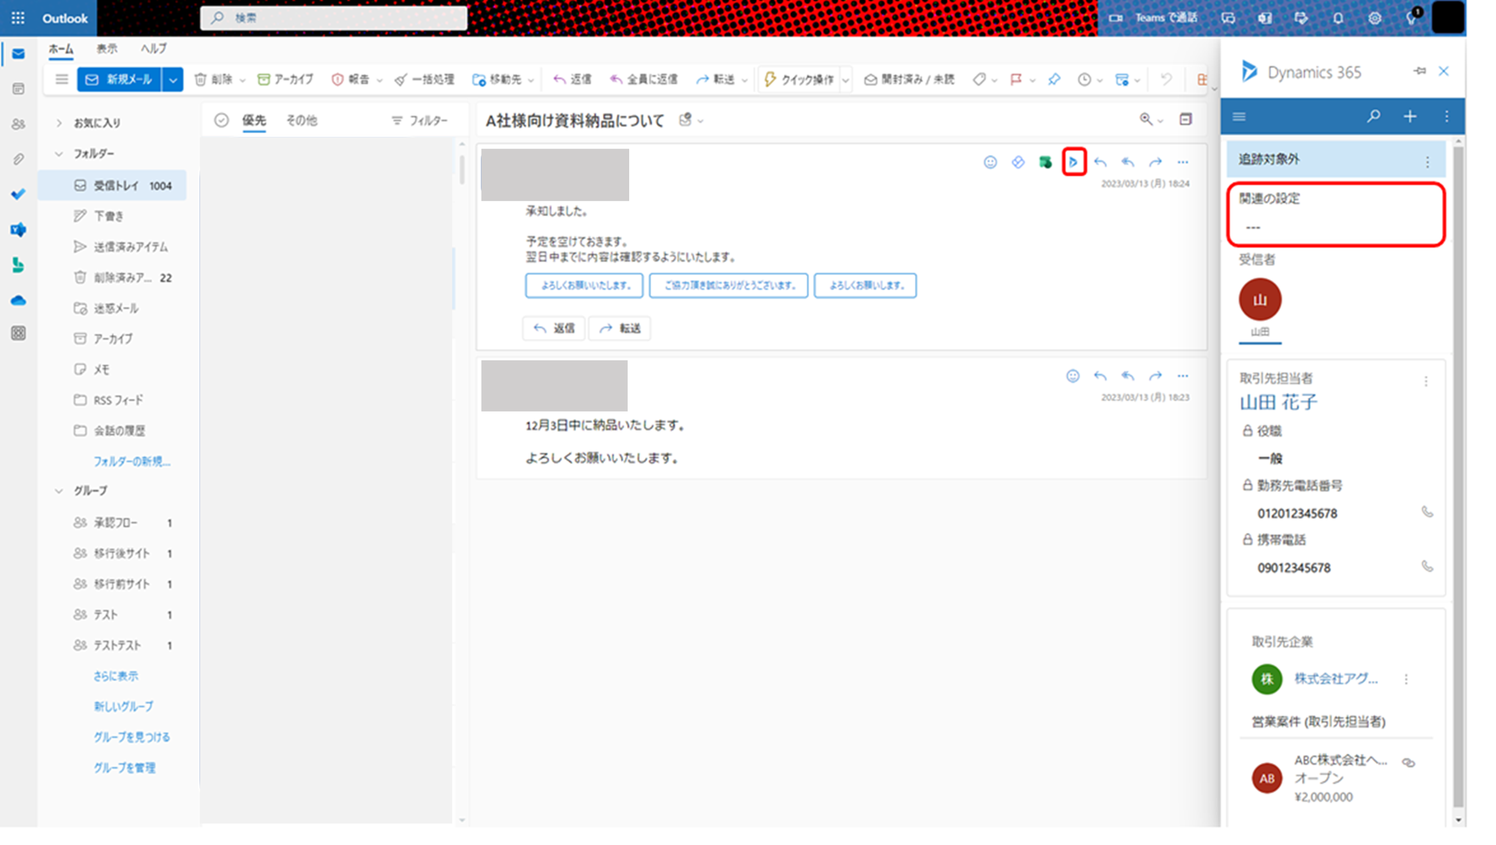Open Settings gear in top bar
Viewport: 1496px width, 845px height.
point(1375,18)
